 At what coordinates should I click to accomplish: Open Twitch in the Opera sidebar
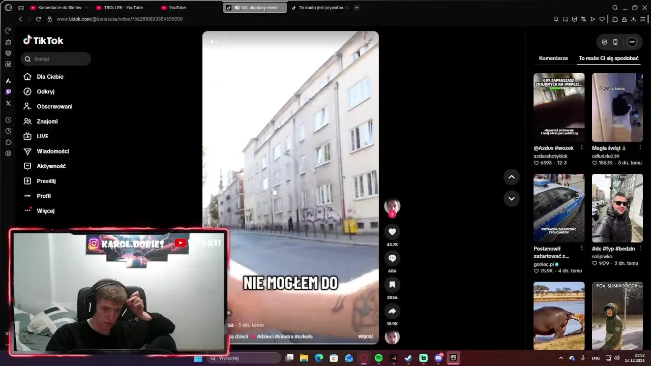(x=8, y=92)
